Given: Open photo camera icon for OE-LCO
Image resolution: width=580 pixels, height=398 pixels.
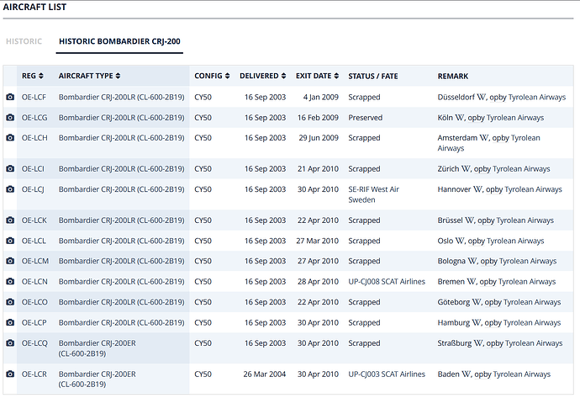Looking at the screenshot, I should pos(10,302).
